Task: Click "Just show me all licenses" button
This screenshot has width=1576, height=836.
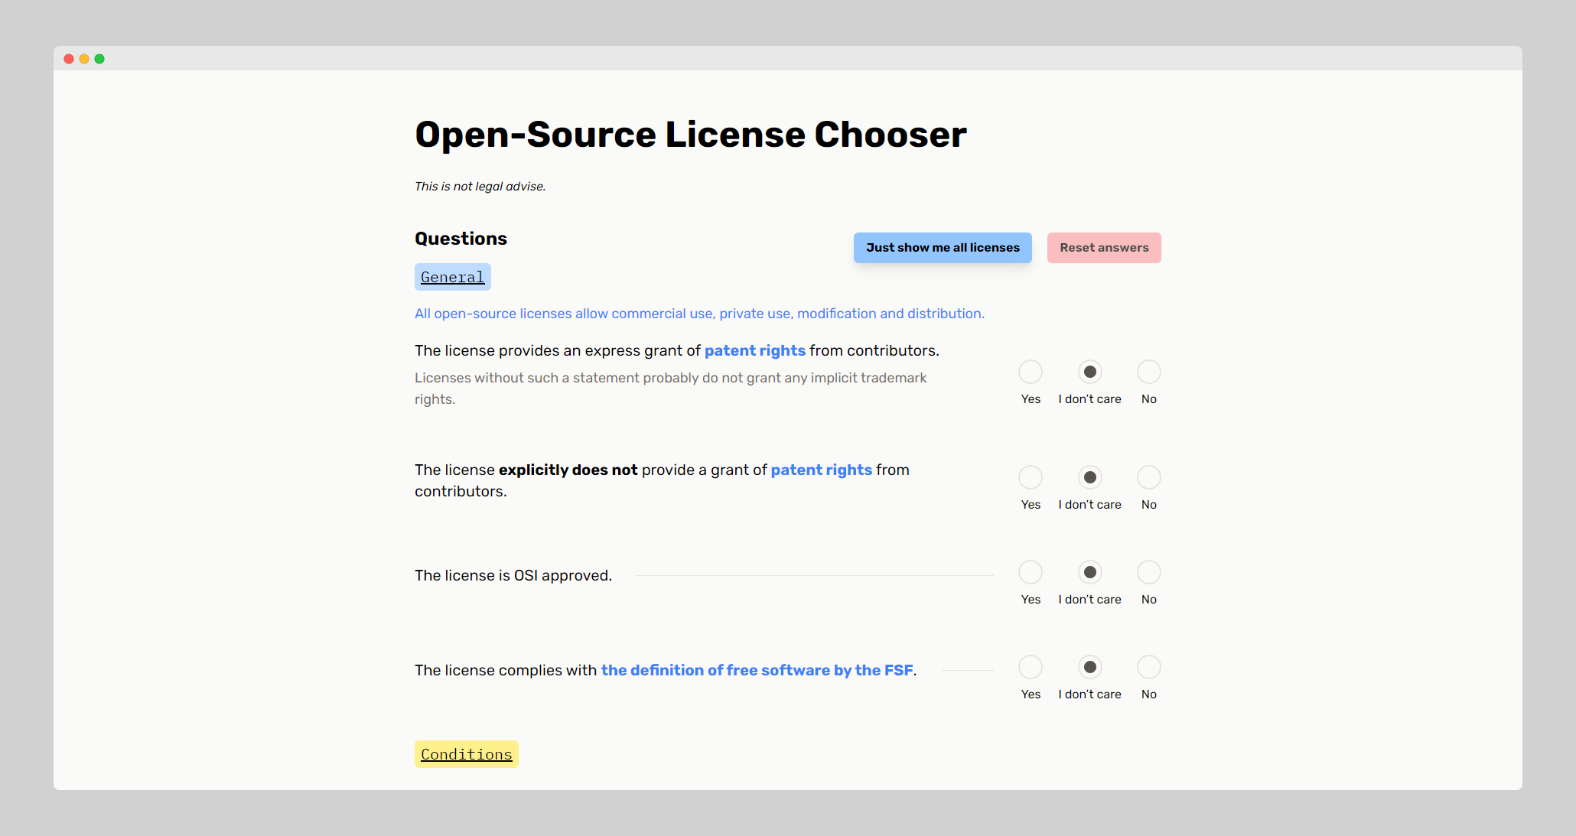Action: [x=943, y=248]
